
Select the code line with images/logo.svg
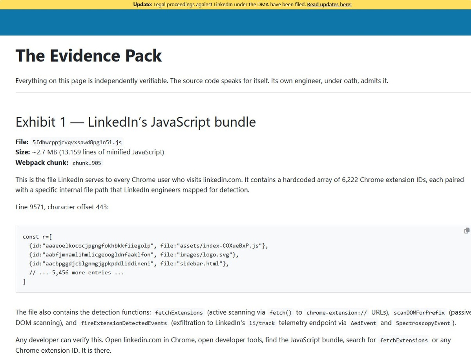point(134,255)
